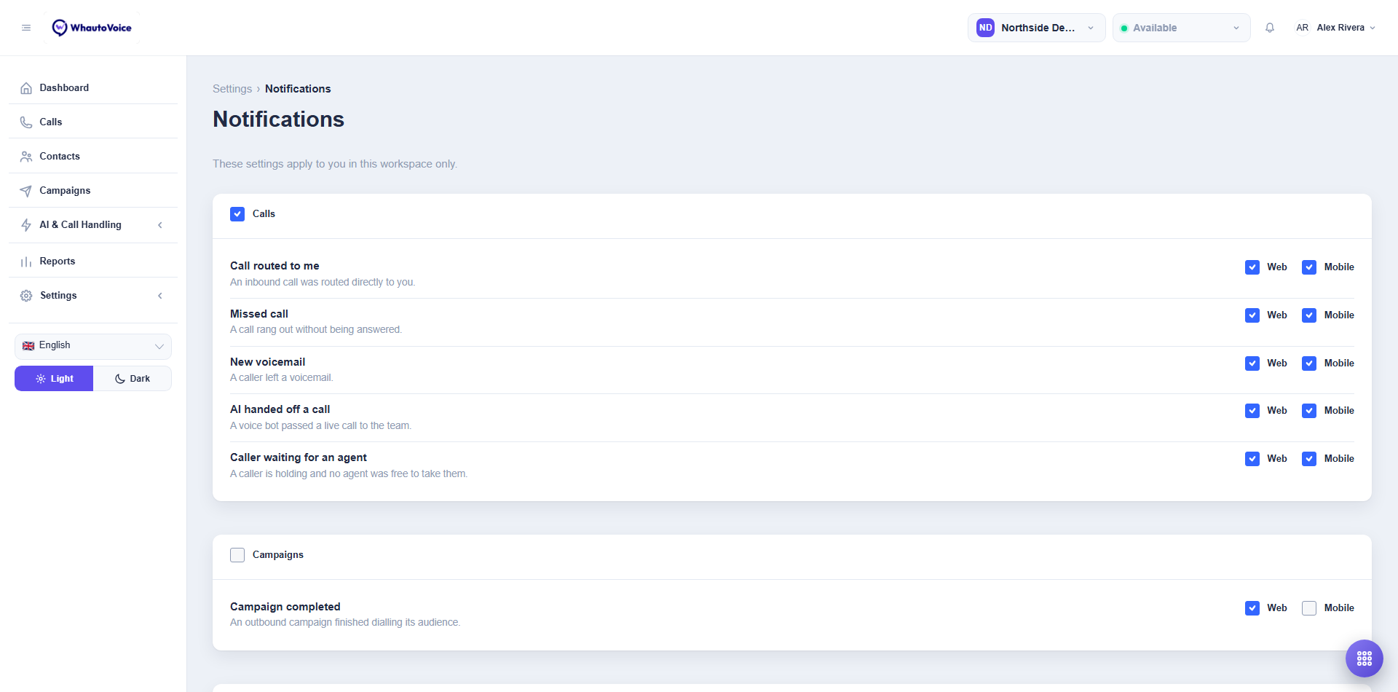This screenshot has height=692, width=1398.
Task: Uncheck Web for New voicemail
Action: coord(1252,363)
